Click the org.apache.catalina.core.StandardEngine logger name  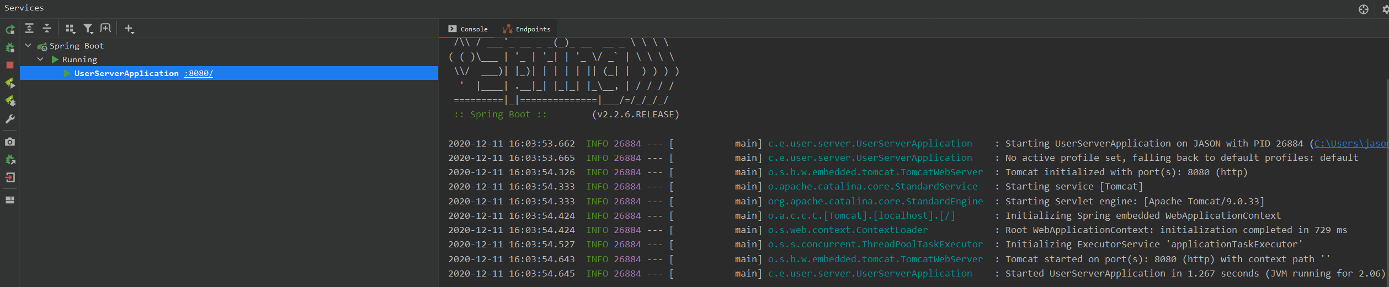click(x=875, y=202)
